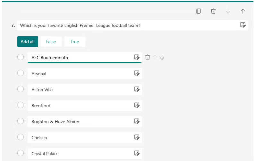Click the True suggestion button
Image resolution: width=255 pixels, height=161 pixels.
click(75, 42)
